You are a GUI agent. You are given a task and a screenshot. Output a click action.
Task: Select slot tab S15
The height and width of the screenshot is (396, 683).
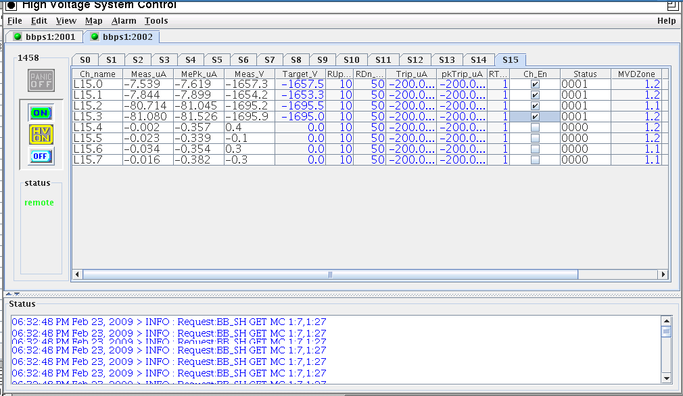coord(511,59)
